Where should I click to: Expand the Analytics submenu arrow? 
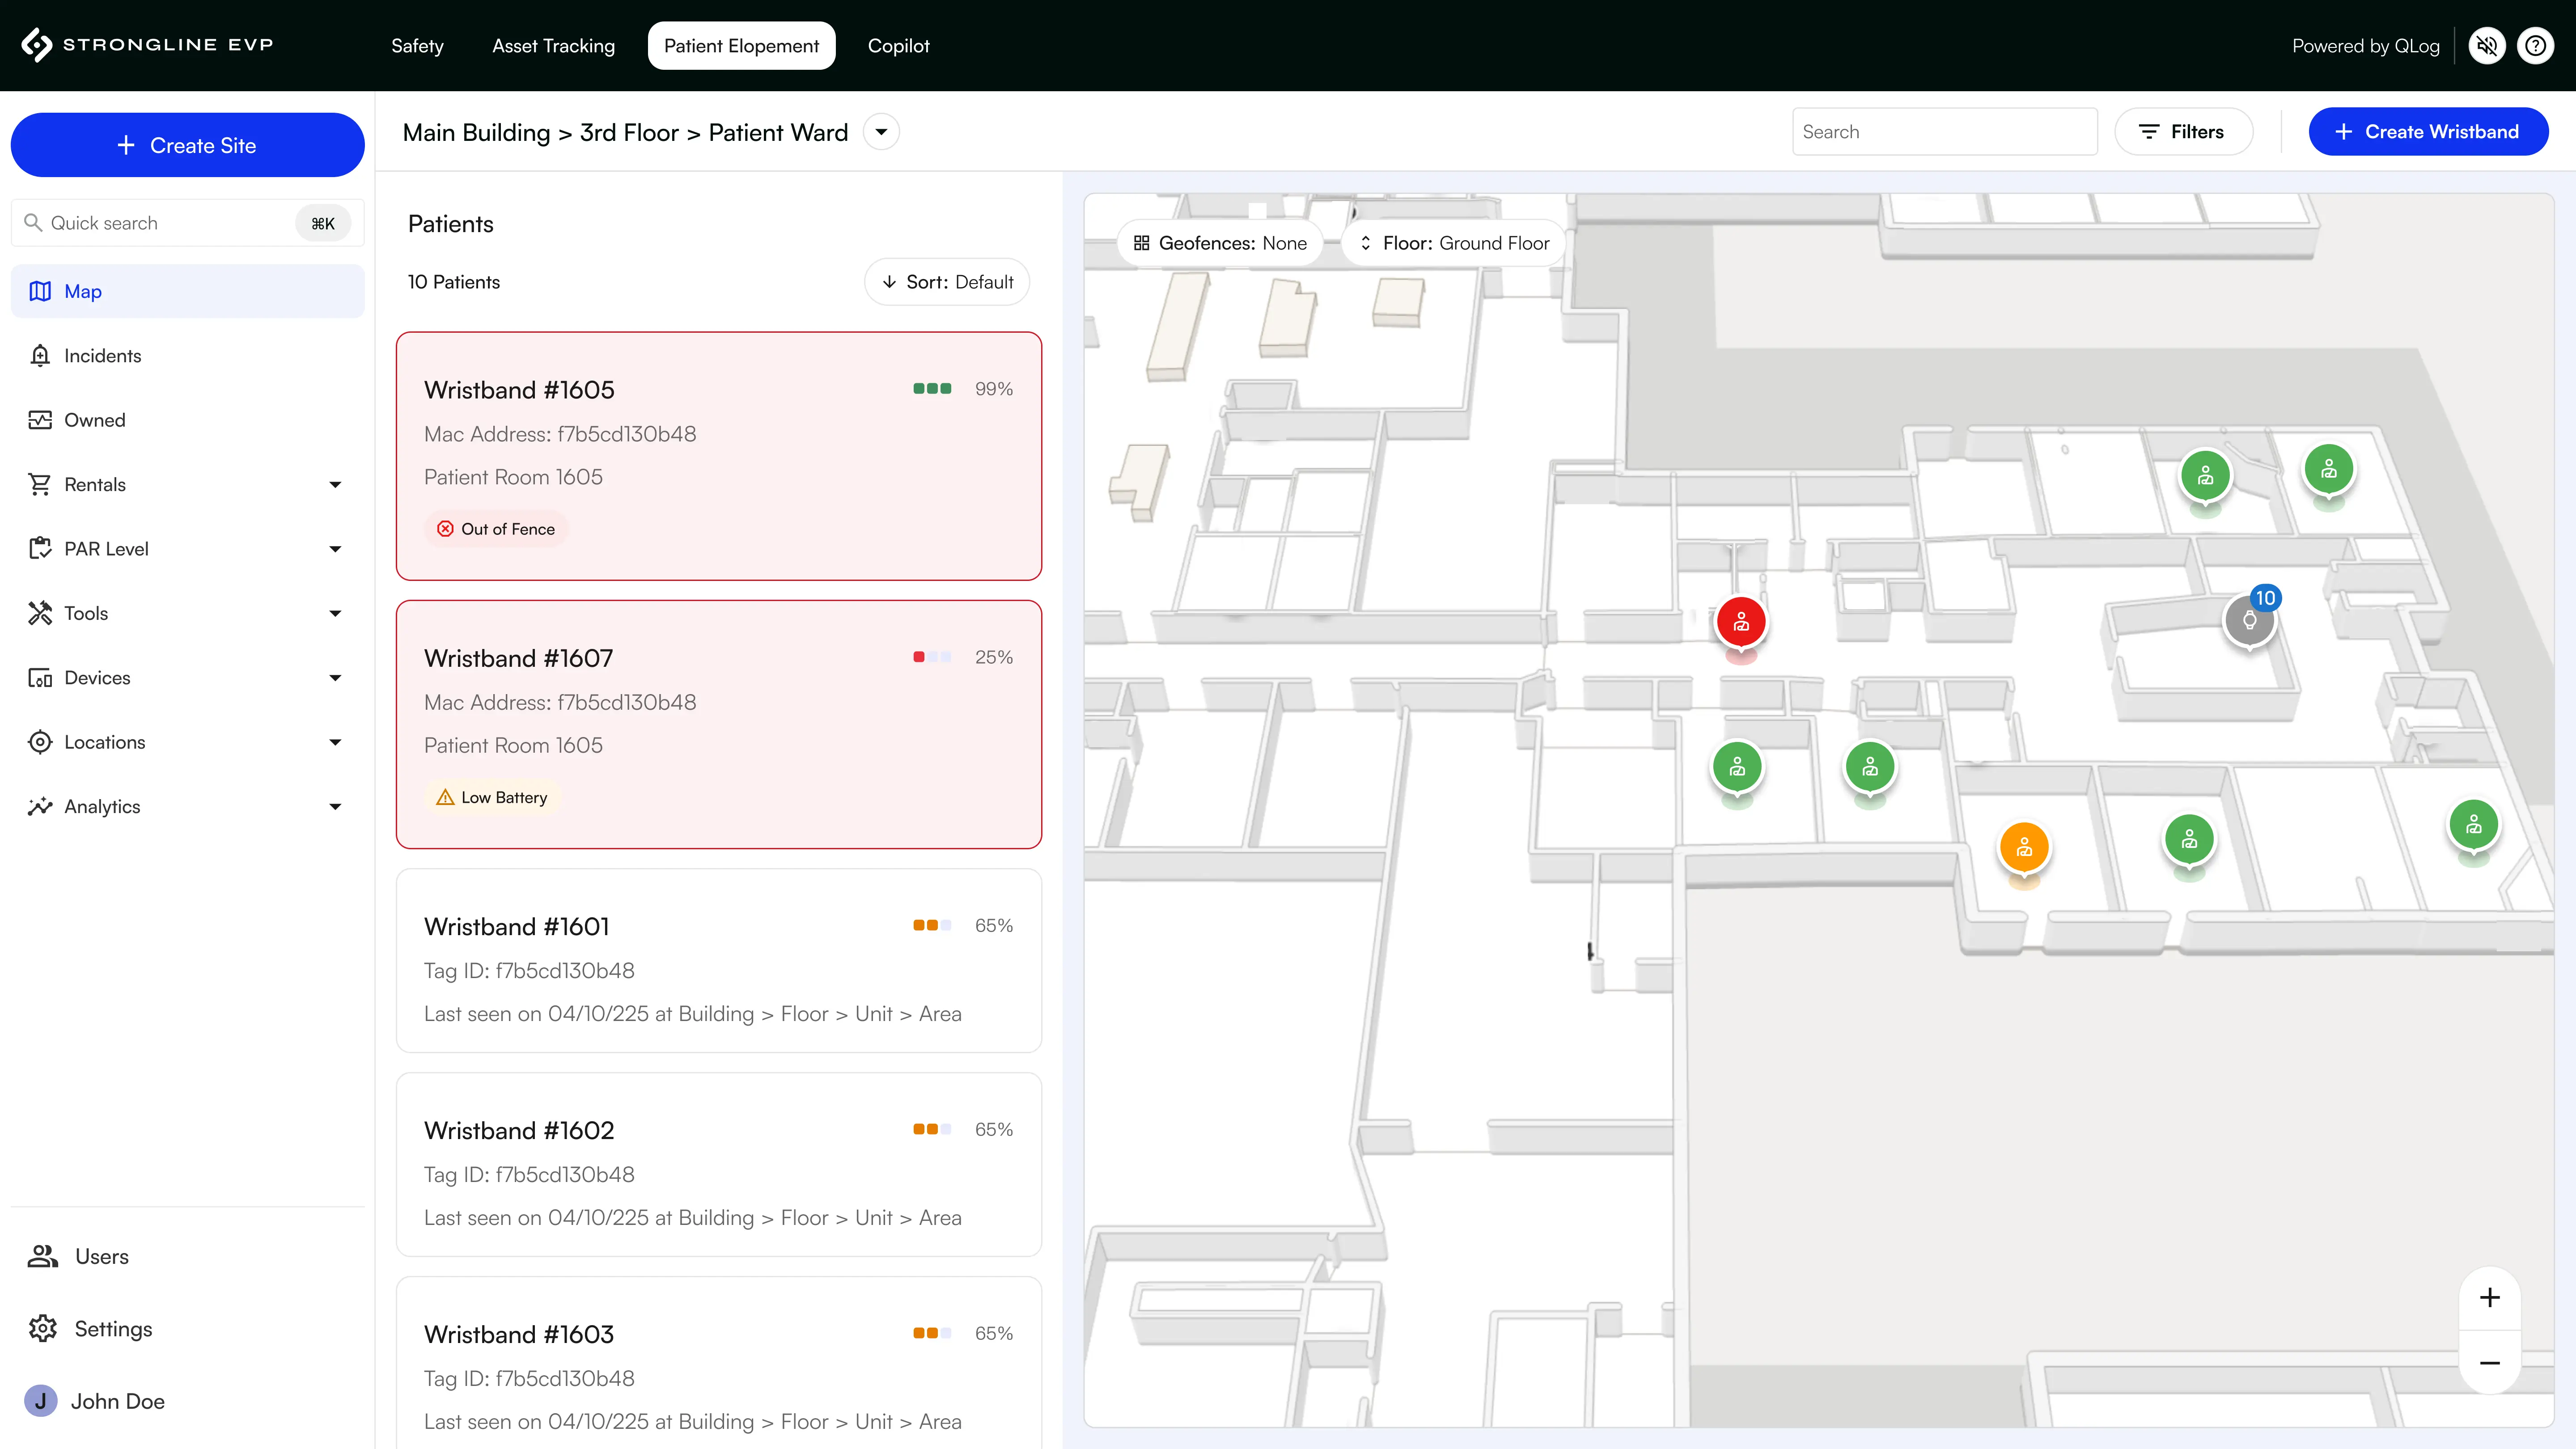click(x=335, y=807)
